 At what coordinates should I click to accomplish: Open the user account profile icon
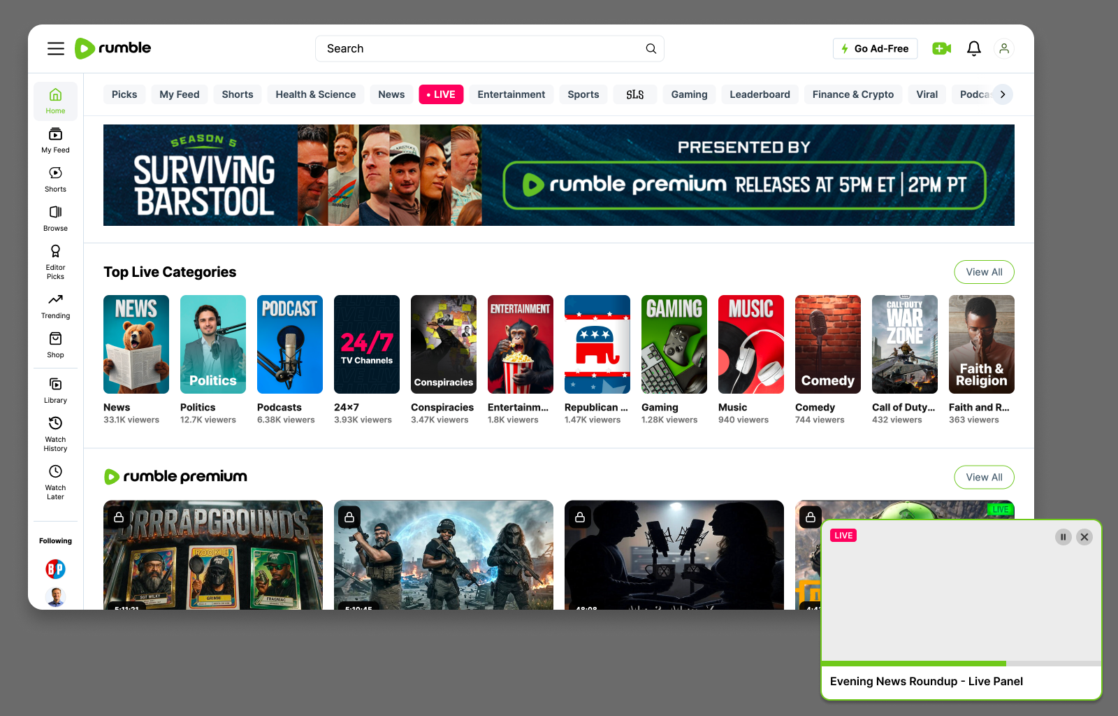[x=1004, y=48]
